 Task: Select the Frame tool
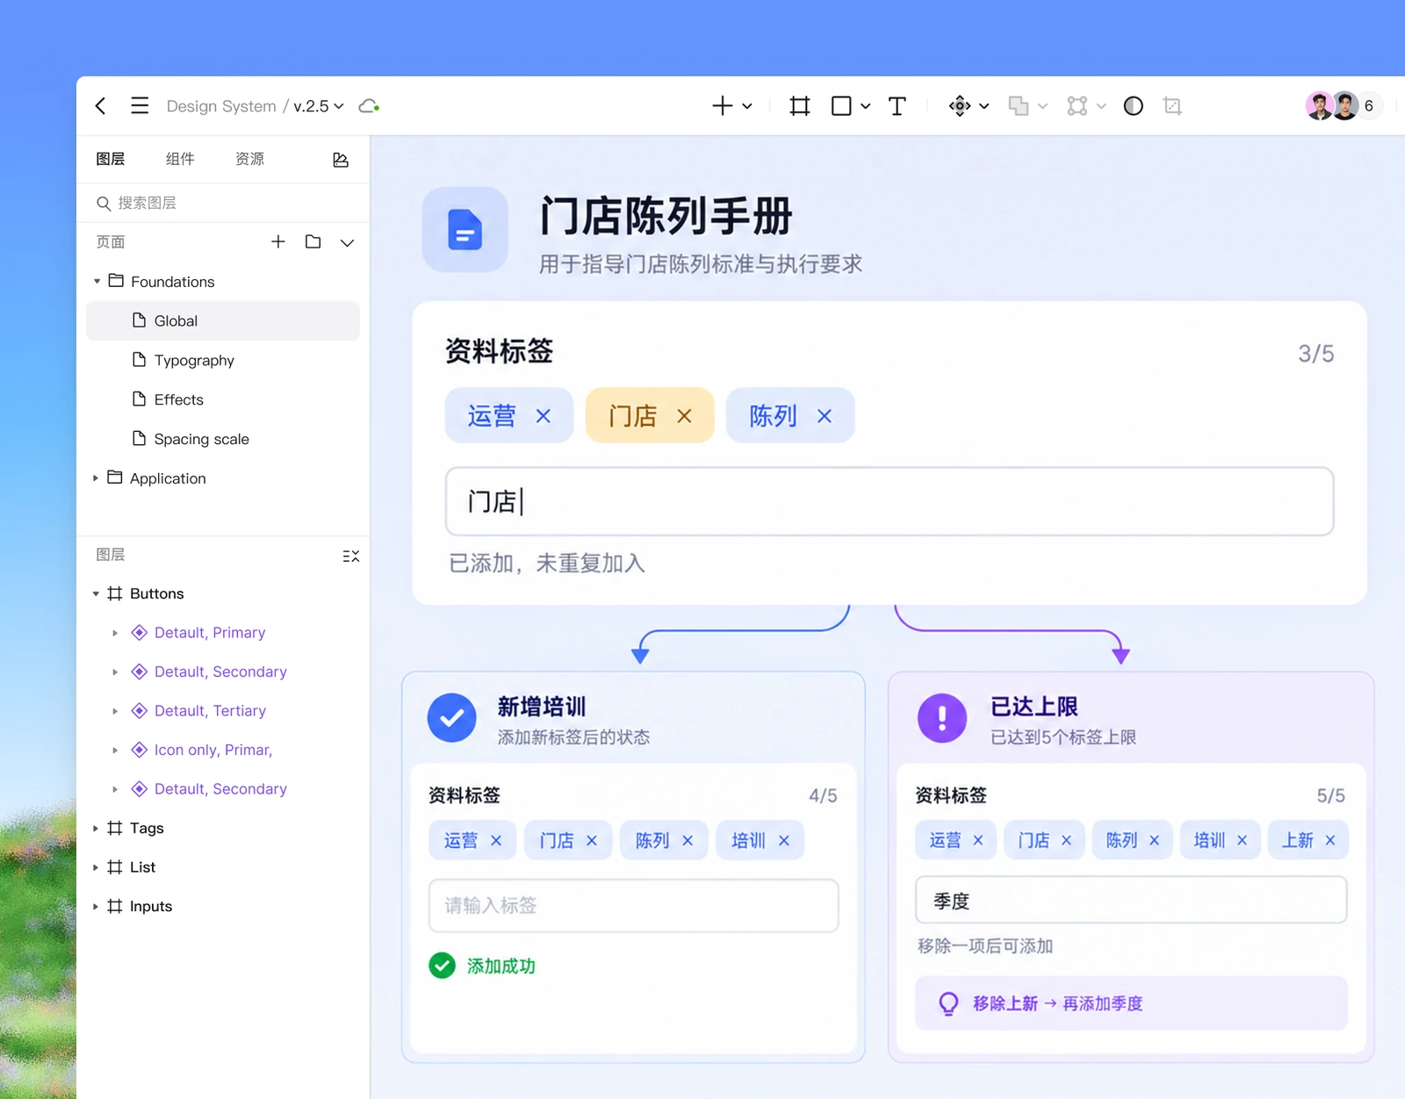tap(800, 106)
